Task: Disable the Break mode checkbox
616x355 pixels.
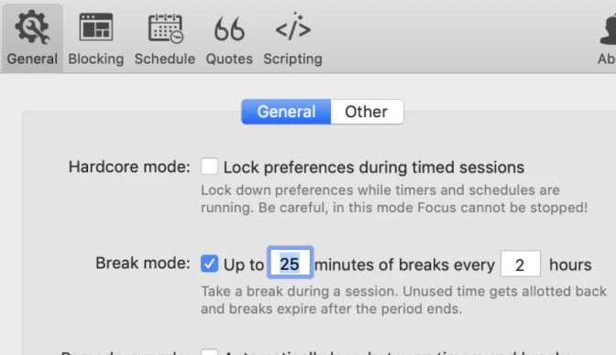Action: (x=209, y=264)
